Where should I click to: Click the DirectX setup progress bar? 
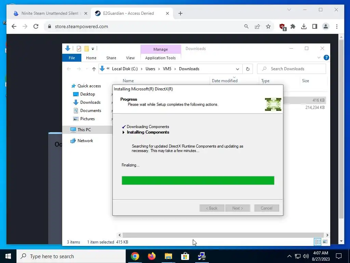tap(198, 180)
